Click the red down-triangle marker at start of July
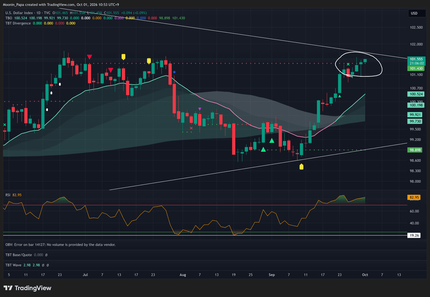 point(89,57)
